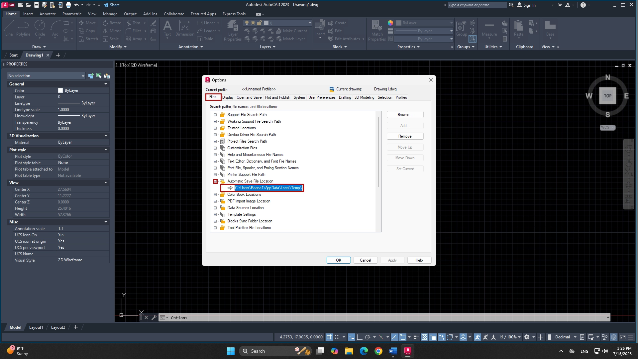The height and width of the screenshot is (359, 638).
Task: Click the Remove button
Action: coord(405,136)
